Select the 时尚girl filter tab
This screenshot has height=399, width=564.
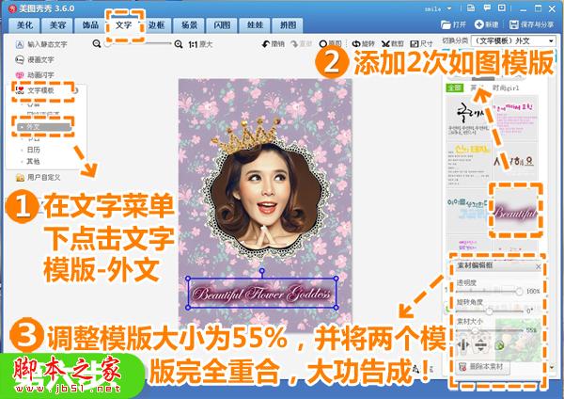pyautogui.click(x=506, y=88)
